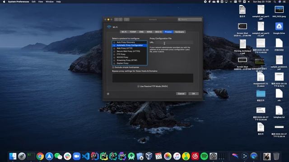Toggle Auto Proxy Discovery checkbox

(114, 42)
